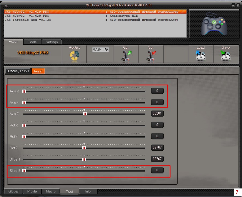Click the Axis X slider handle

(24, 91)
